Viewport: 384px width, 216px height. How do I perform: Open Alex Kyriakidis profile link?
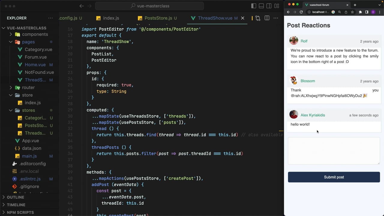(313, 115)
